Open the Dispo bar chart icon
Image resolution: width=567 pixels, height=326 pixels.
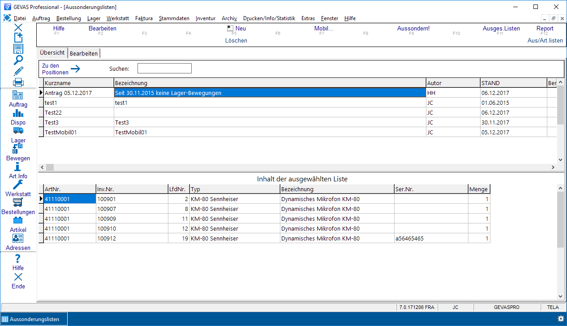[x=18, y=113]
